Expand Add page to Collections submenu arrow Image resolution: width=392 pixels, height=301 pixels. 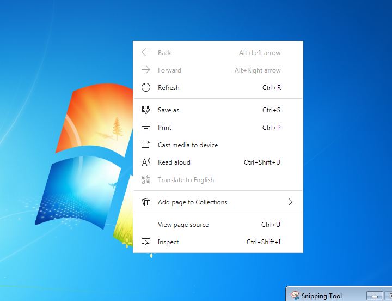pyautogui.click(x=291, y=202)
